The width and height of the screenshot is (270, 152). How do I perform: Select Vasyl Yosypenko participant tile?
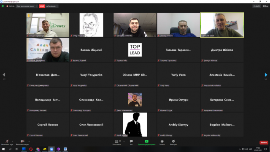tap(92, 75)
